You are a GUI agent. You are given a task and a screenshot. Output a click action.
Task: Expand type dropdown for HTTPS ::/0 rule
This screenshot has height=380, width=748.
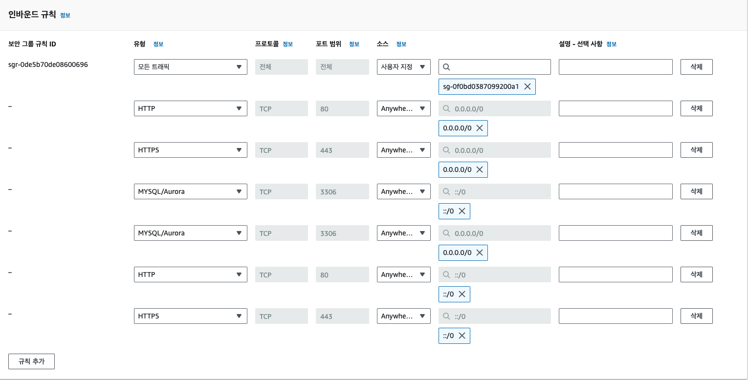click(190, 316)
